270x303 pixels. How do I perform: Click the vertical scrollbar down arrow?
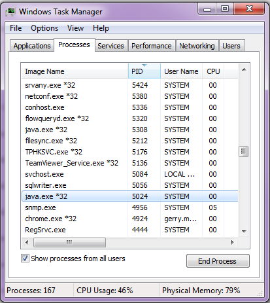click(x=244, y=231)
